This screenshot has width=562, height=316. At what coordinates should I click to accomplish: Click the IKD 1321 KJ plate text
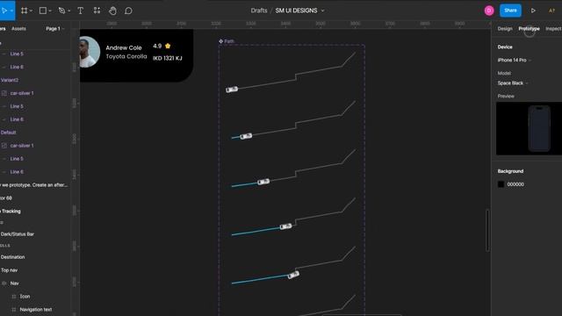coord(168,58)
